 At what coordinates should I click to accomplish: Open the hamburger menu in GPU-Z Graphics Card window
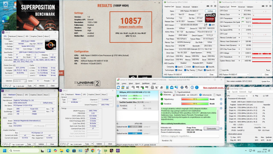(215, 6)
